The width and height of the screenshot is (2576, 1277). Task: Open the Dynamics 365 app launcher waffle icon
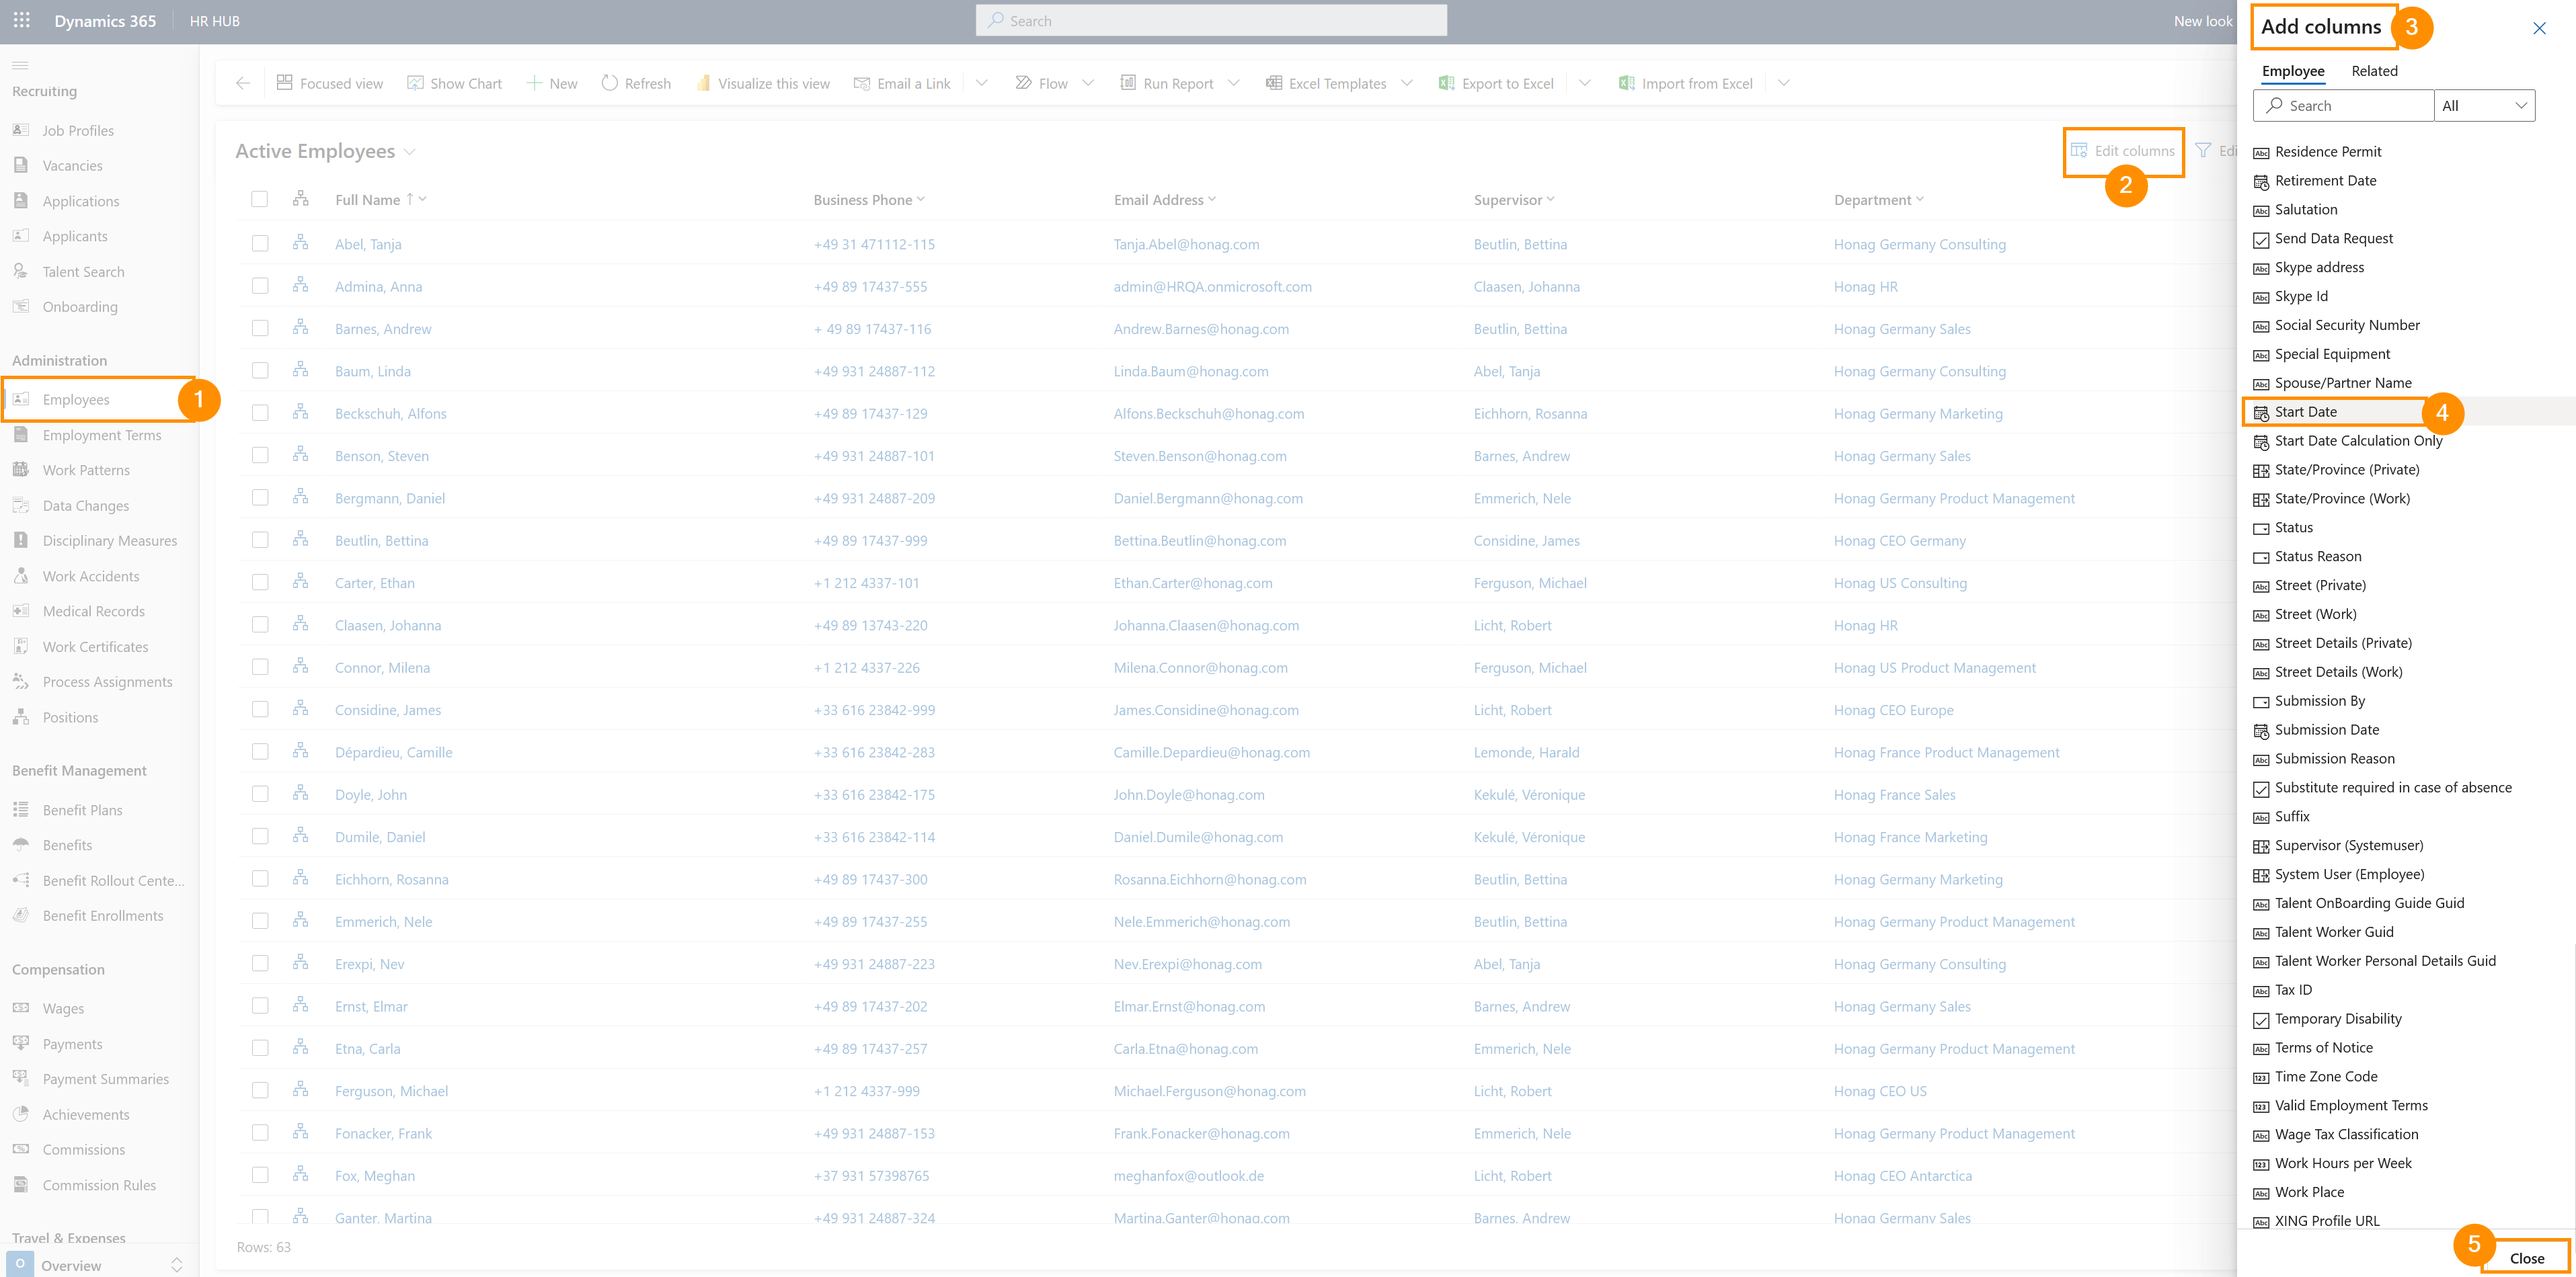point(22,20)
